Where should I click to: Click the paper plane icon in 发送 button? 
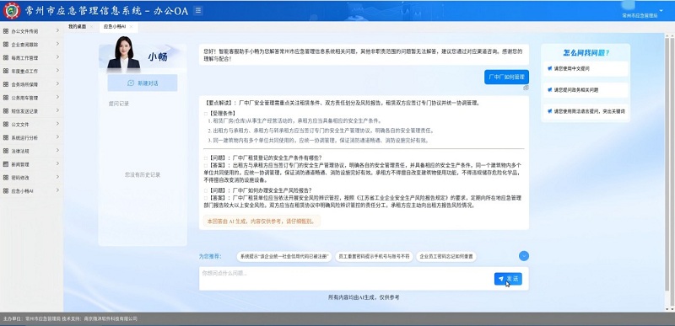coord(501,279)
